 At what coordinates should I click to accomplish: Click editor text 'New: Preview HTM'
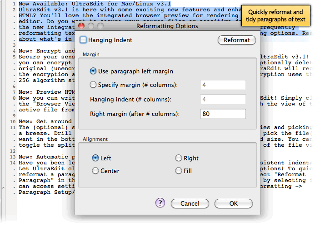[x=47, y=92]
